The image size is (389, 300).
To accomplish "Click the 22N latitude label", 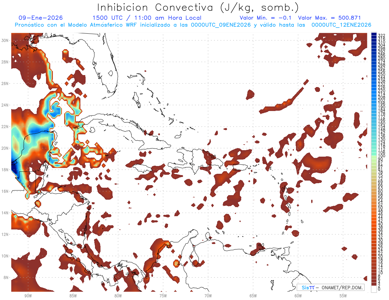I will pyautogui.click(x=5, y=127).
